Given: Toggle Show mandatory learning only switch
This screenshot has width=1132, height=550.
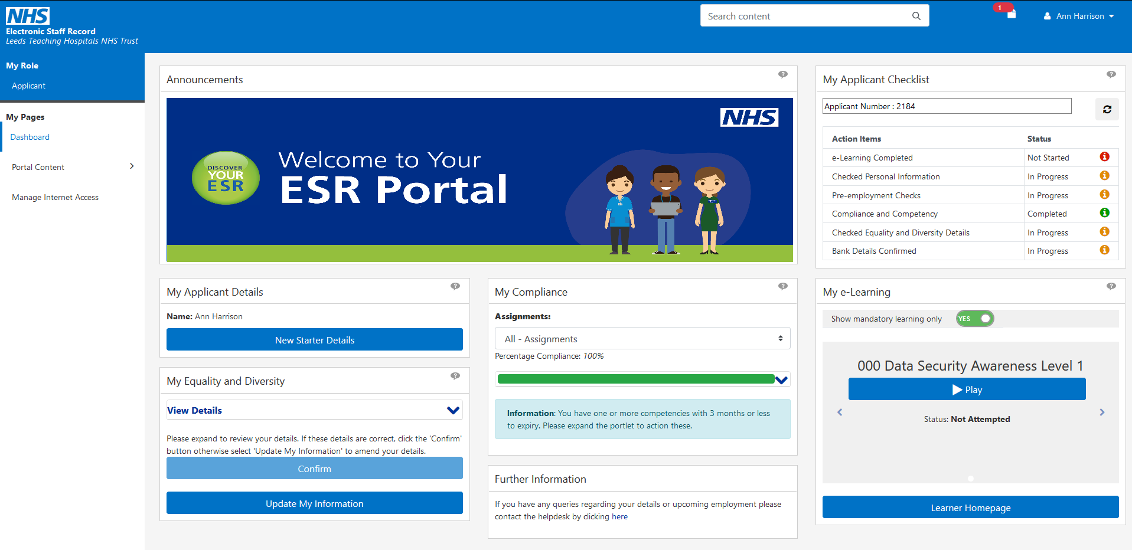Looking at the screenshot, I should tap(975, 319).
